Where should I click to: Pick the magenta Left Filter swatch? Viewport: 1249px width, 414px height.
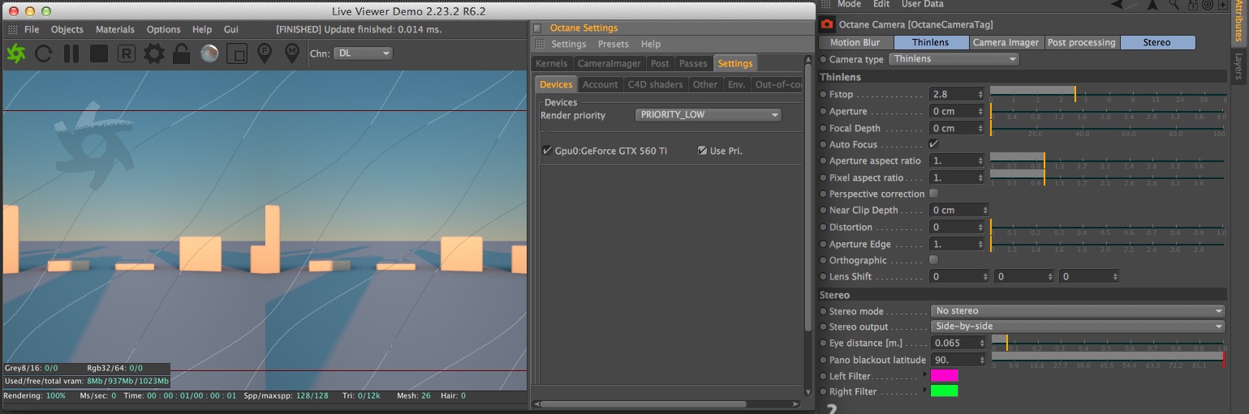(945, 375)
